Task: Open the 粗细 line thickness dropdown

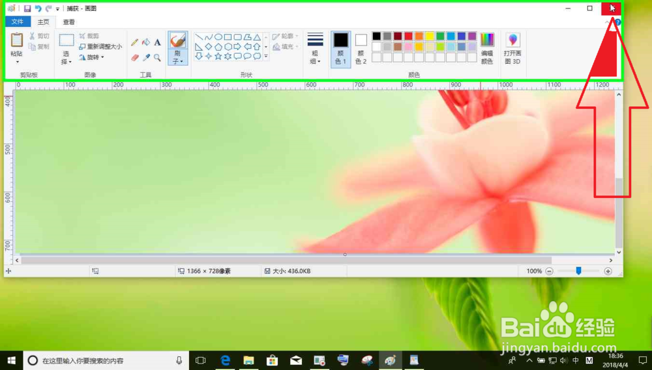Action: click(315, 48)
